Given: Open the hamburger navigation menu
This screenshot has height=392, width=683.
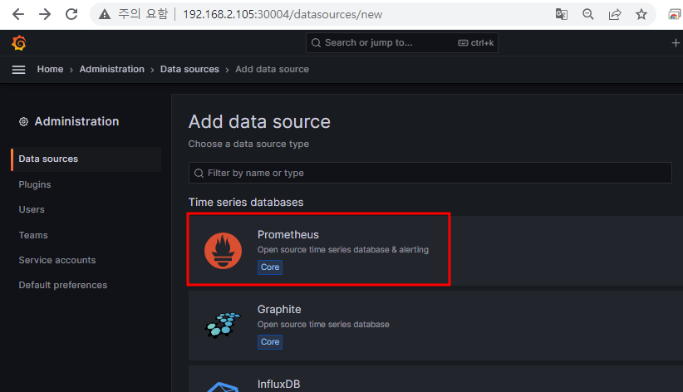Looking at the screenshot, I should (18, 69).
